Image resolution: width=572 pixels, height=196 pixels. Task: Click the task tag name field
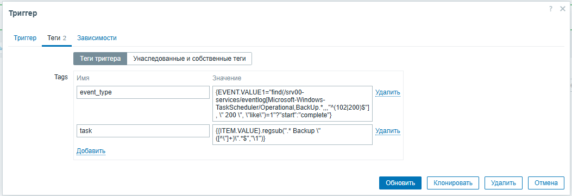[143, 131]
